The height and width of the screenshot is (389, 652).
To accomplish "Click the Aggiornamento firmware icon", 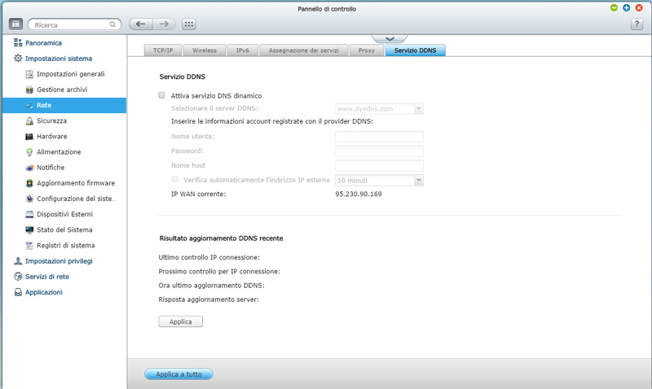I will (29, 183).
